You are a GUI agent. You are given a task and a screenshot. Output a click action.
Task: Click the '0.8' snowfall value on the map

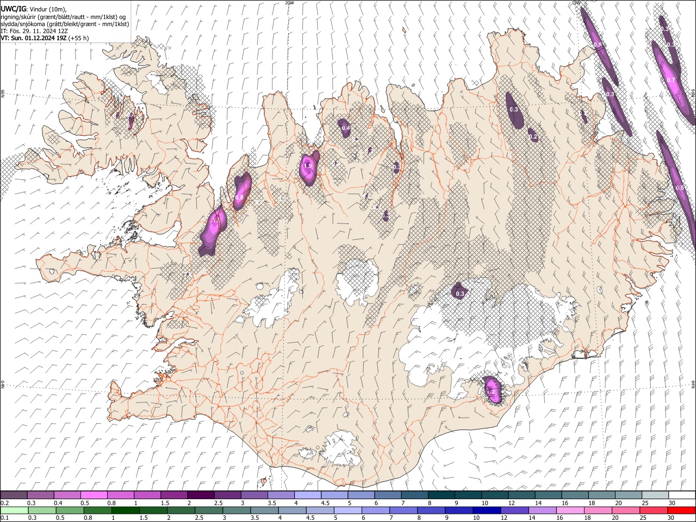(239, 197)
